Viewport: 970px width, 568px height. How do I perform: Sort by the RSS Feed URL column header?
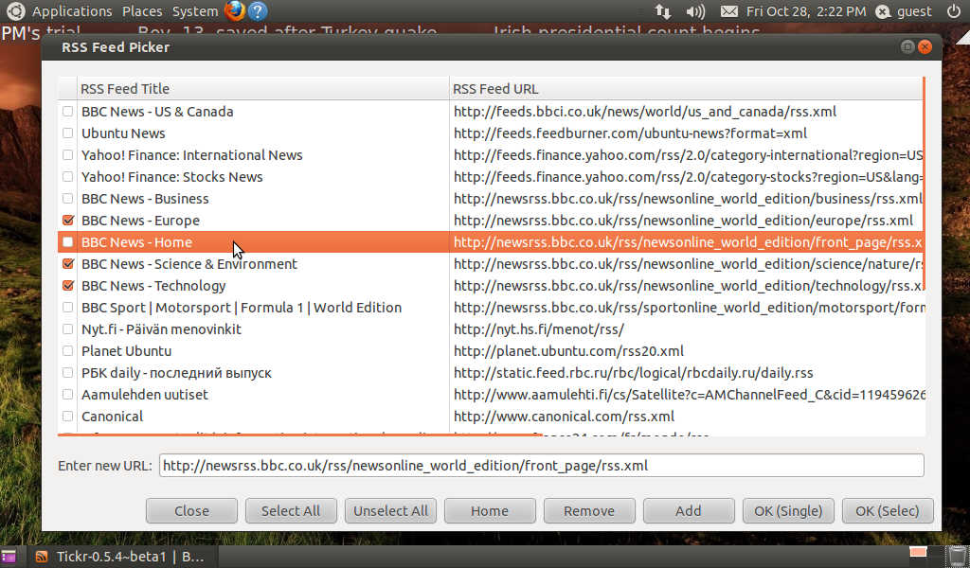686,89
